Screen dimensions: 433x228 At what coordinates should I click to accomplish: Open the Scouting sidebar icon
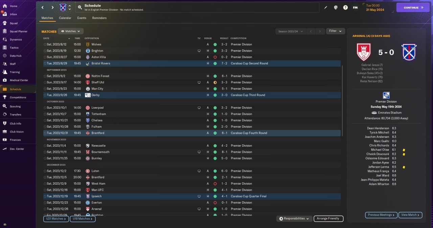tap(5, 106)
